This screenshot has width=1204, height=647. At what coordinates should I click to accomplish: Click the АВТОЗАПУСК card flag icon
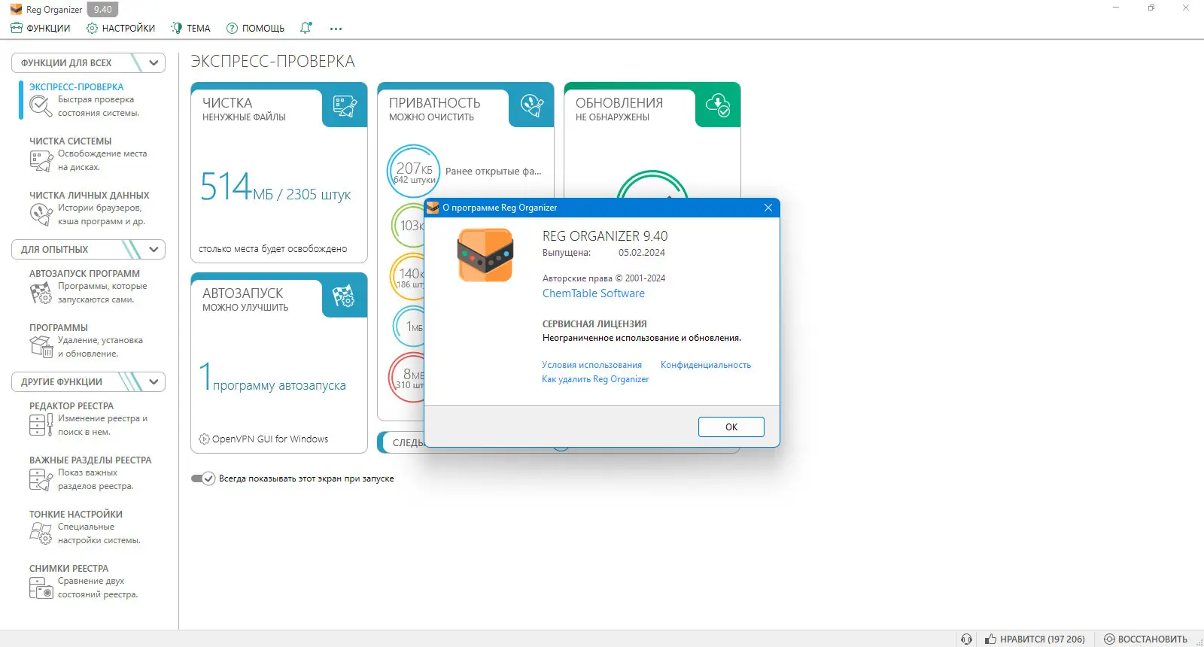(x=344, y=296)
